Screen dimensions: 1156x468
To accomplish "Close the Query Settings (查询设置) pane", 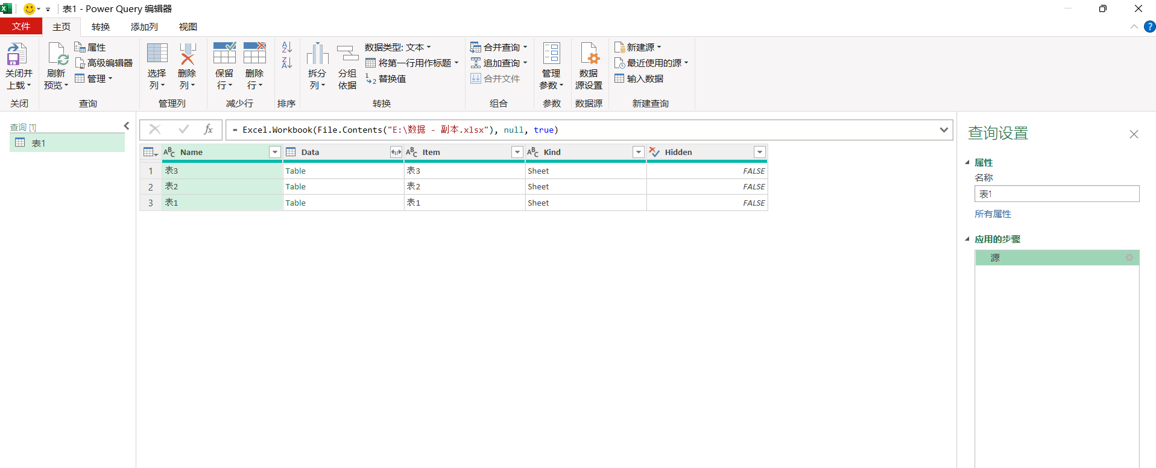I will coord(1134,134).
